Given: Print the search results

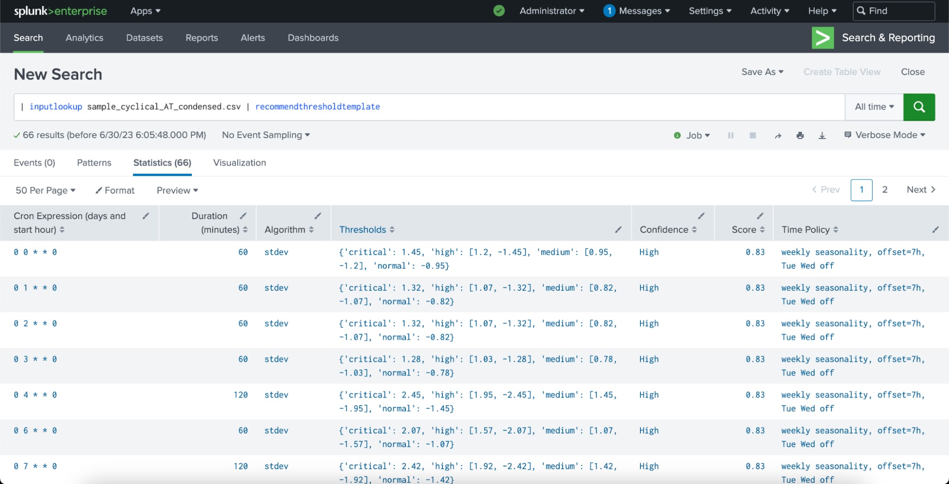Looking at the screenshot, I should pyautogui.click(x=800, y=135).
